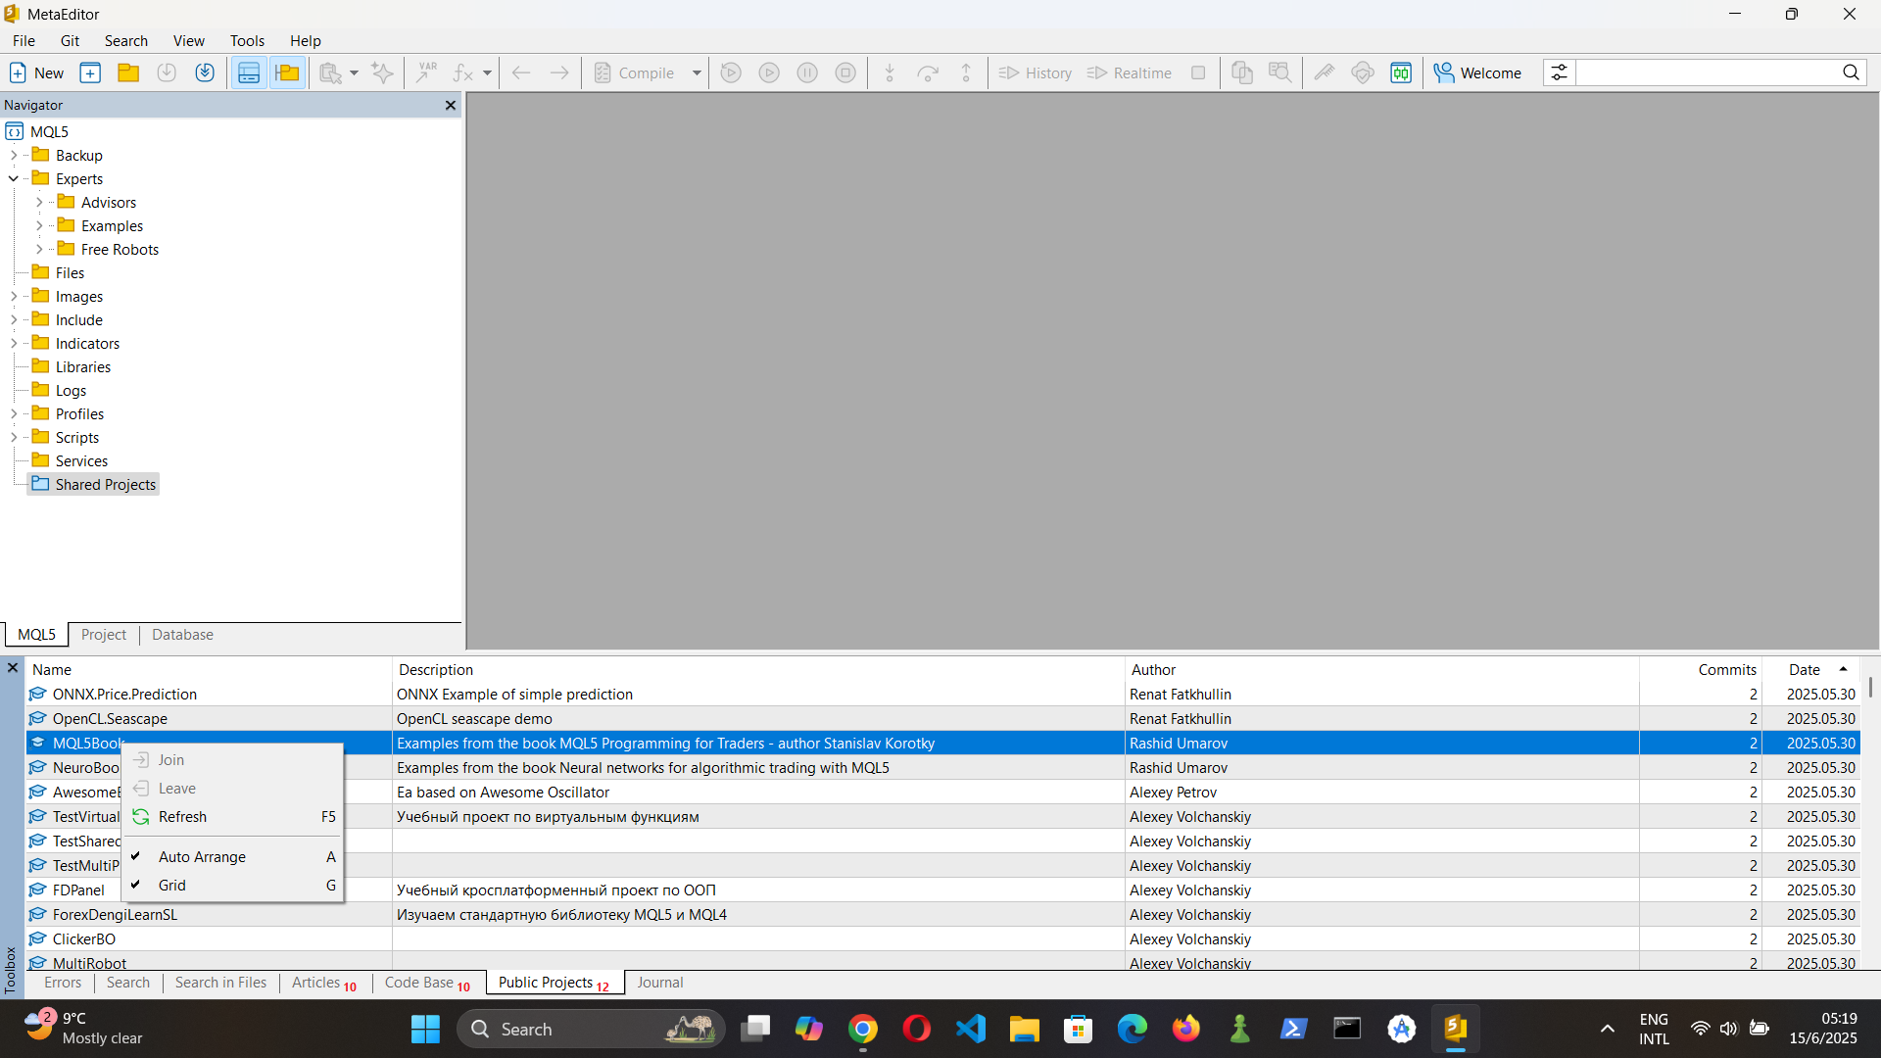Open the Compile dropdown arrow

pos(698,72)
